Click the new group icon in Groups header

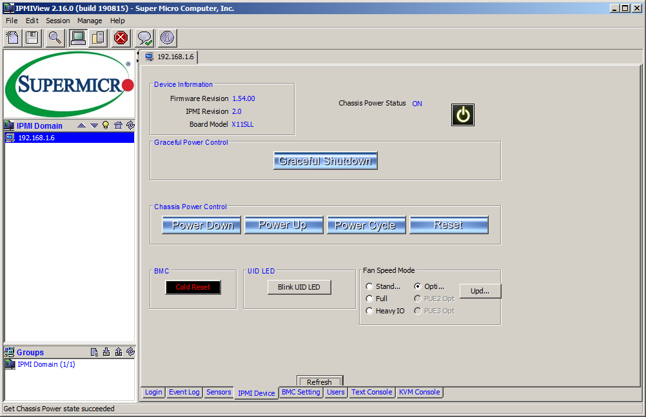click(94, 352)
